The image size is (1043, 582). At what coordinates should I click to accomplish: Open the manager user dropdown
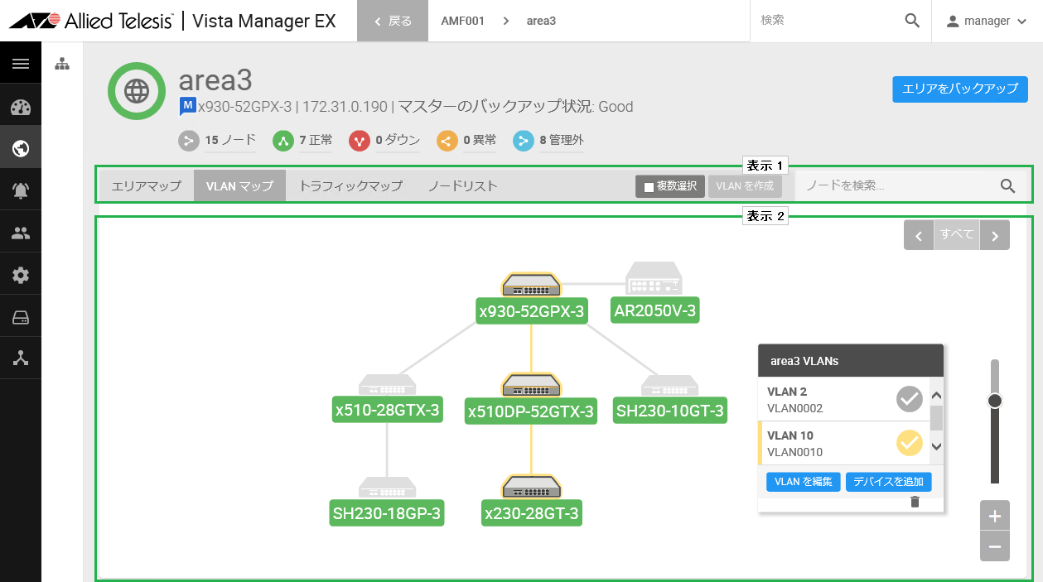coord(987,21)
